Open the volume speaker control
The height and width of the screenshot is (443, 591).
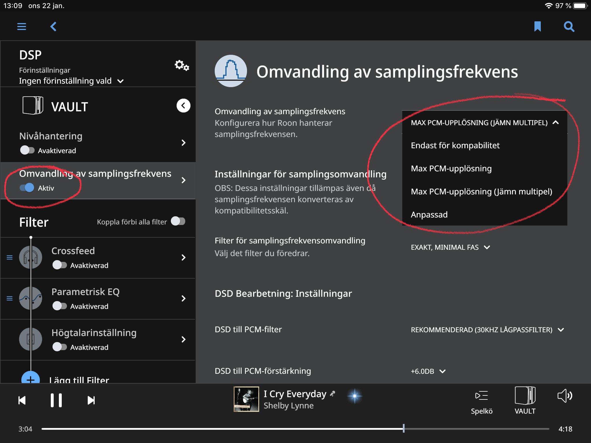click(564, 396)
